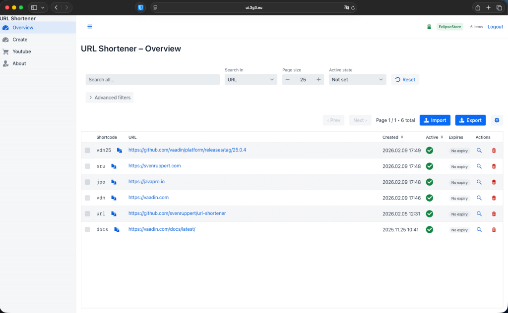The image size is (508, 313).
Task: Click inside the Search all field
Action: (x=152, y=79)
